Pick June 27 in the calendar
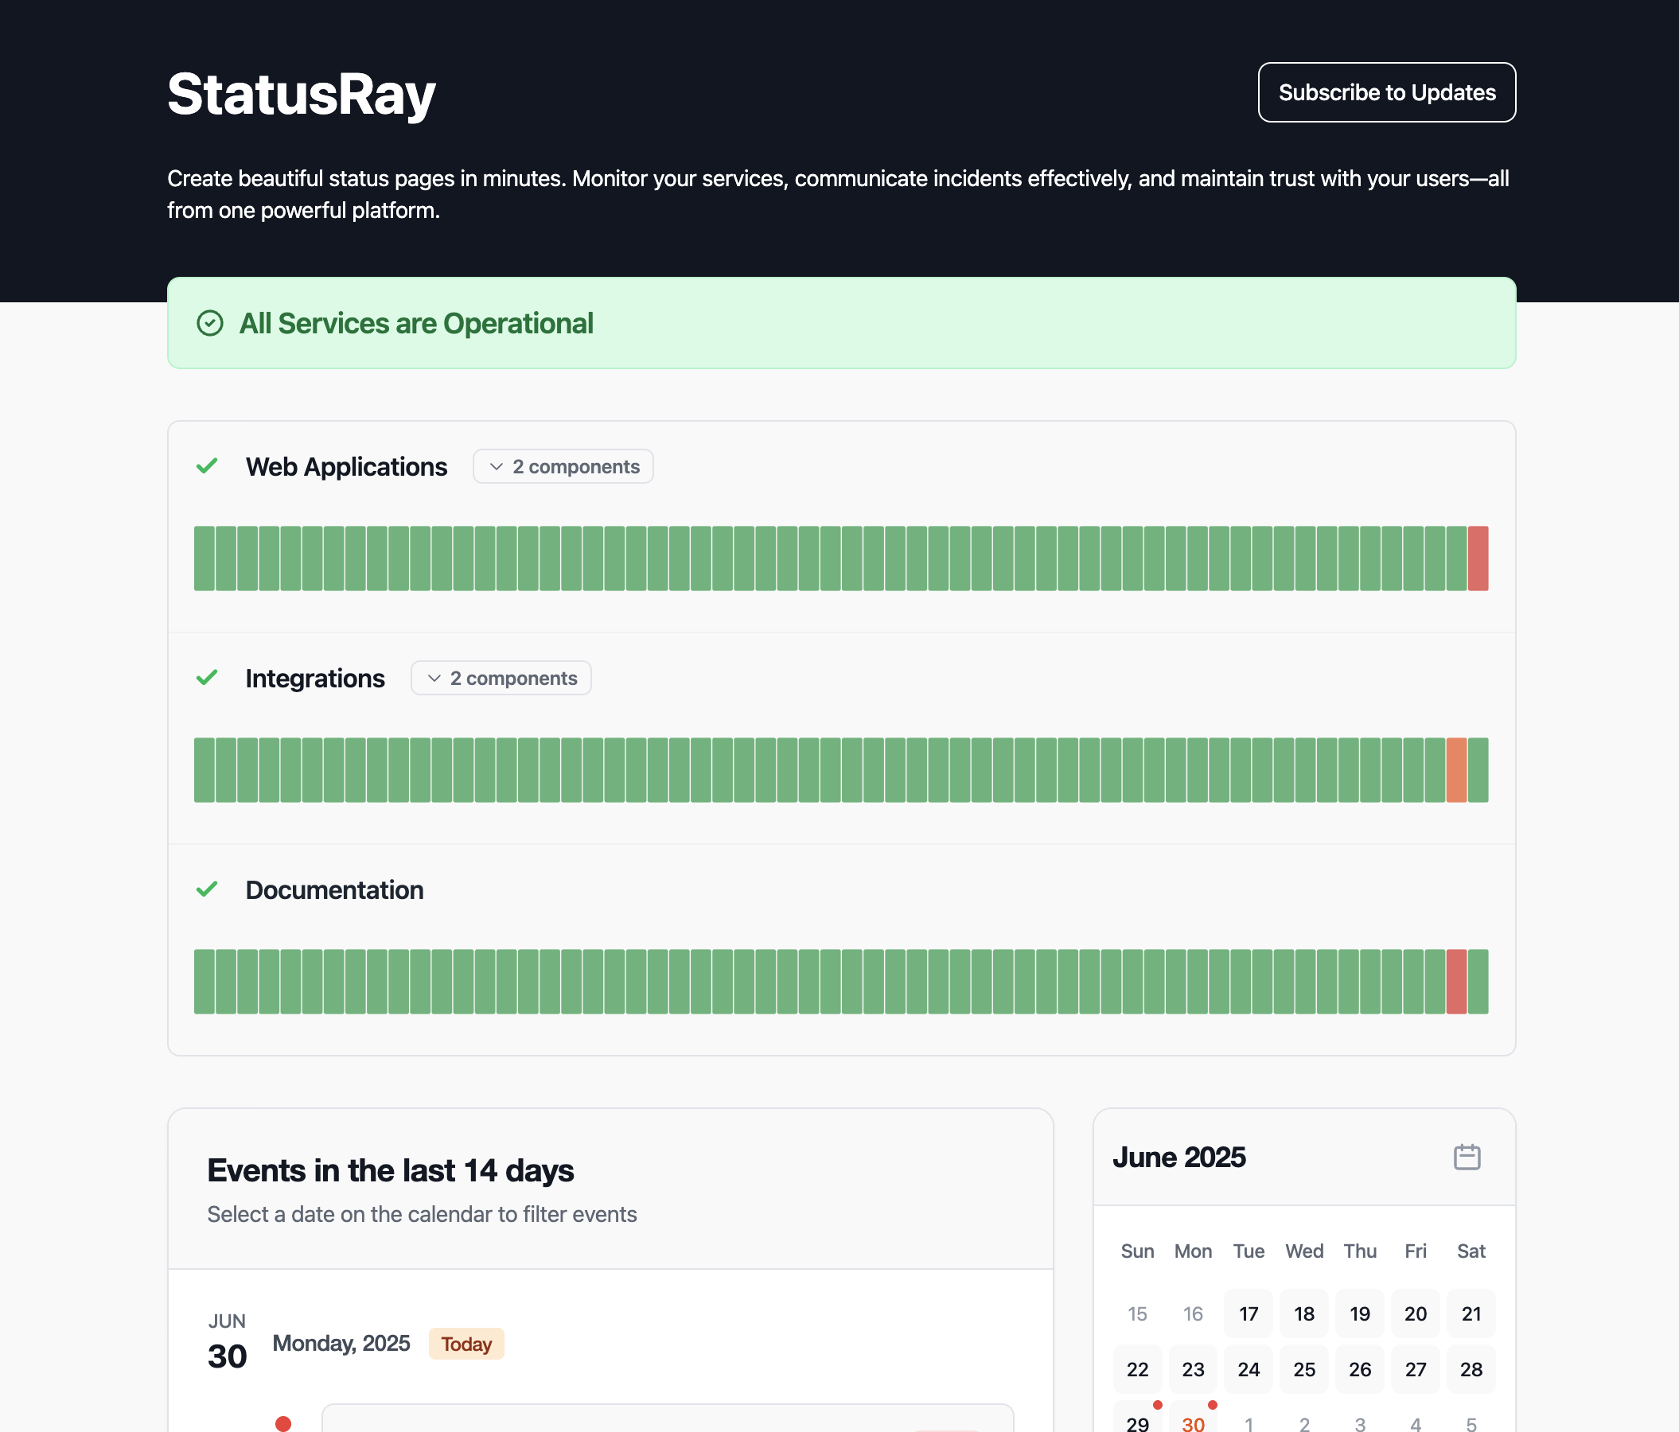1679x1432 pixels. coord(1416,1369)
